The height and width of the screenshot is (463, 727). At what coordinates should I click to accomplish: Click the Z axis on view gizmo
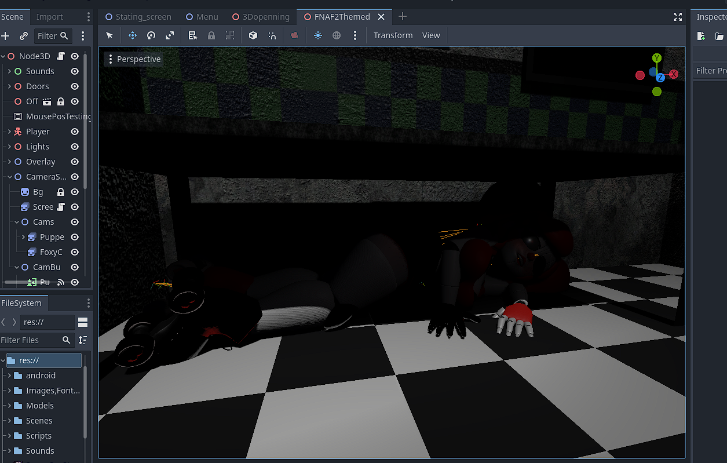pos(660,78)
